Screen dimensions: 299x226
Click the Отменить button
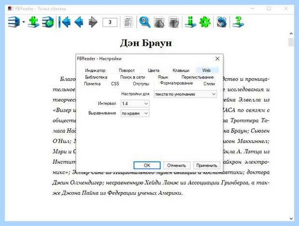click(176, 165)
